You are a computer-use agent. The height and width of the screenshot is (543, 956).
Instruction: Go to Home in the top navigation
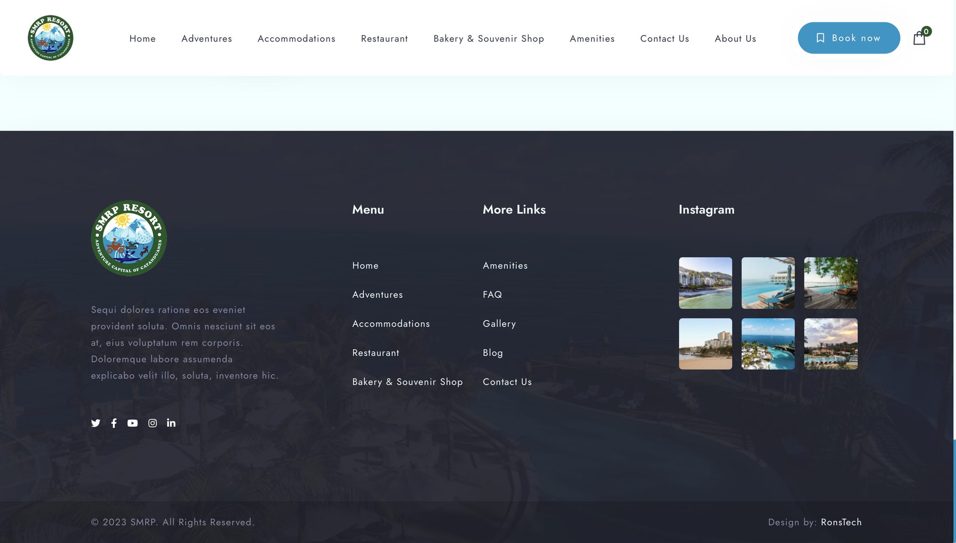pos(142,39)
